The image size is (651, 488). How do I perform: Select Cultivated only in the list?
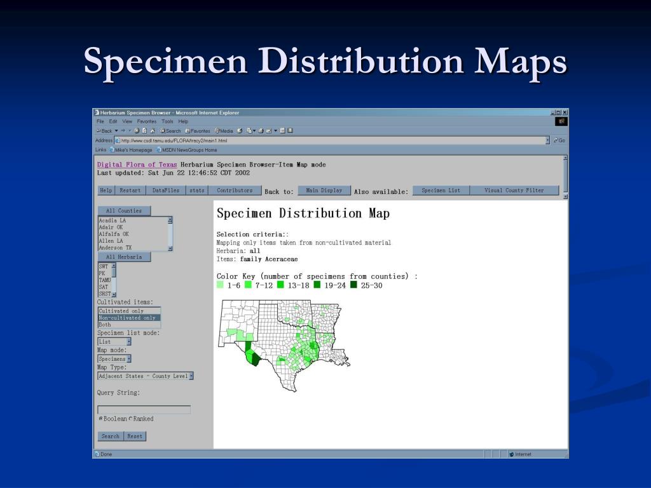coord(129,311)
